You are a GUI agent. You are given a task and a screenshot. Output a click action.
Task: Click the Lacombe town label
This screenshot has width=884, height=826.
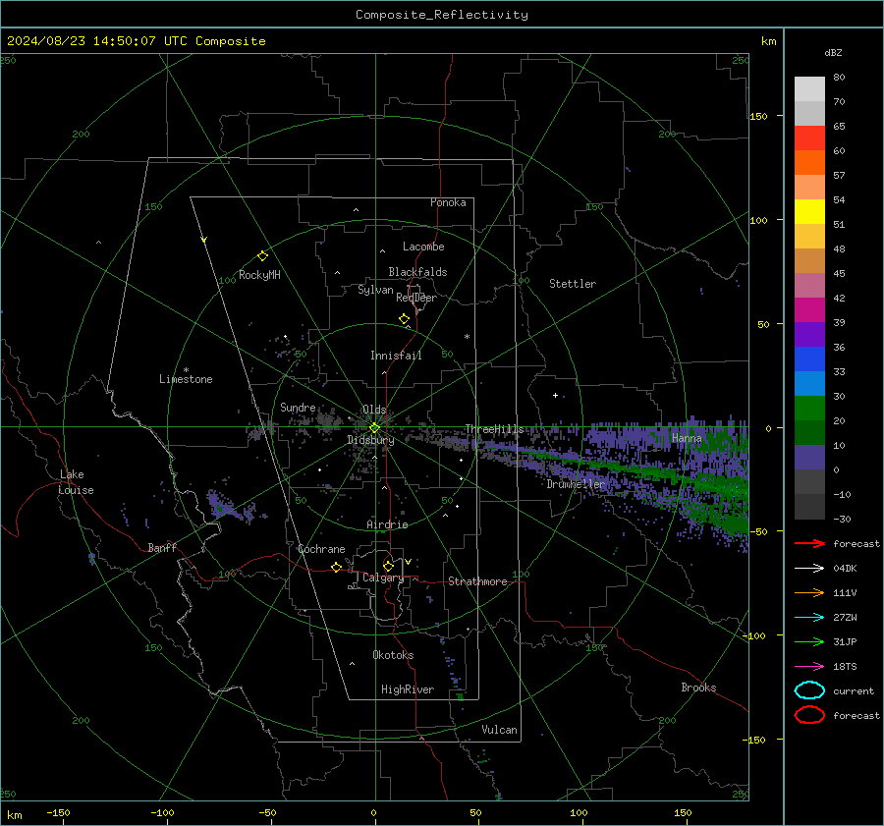tap(423, 247)
